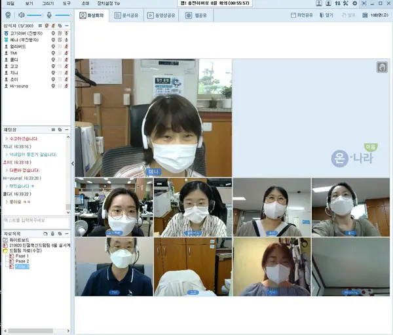The height and width of the screenshot is (335, 393).
Task: Switch to the 문서공유 tab
Action: pyautogui.click(x=126, y=15)
